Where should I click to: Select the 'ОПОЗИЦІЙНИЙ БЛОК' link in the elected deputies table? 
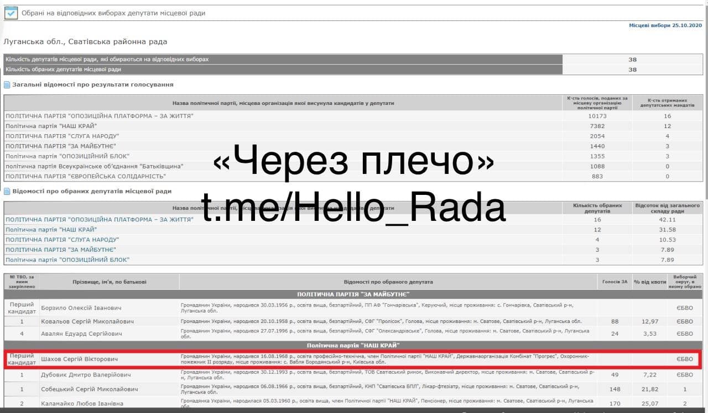click(67, 260)
